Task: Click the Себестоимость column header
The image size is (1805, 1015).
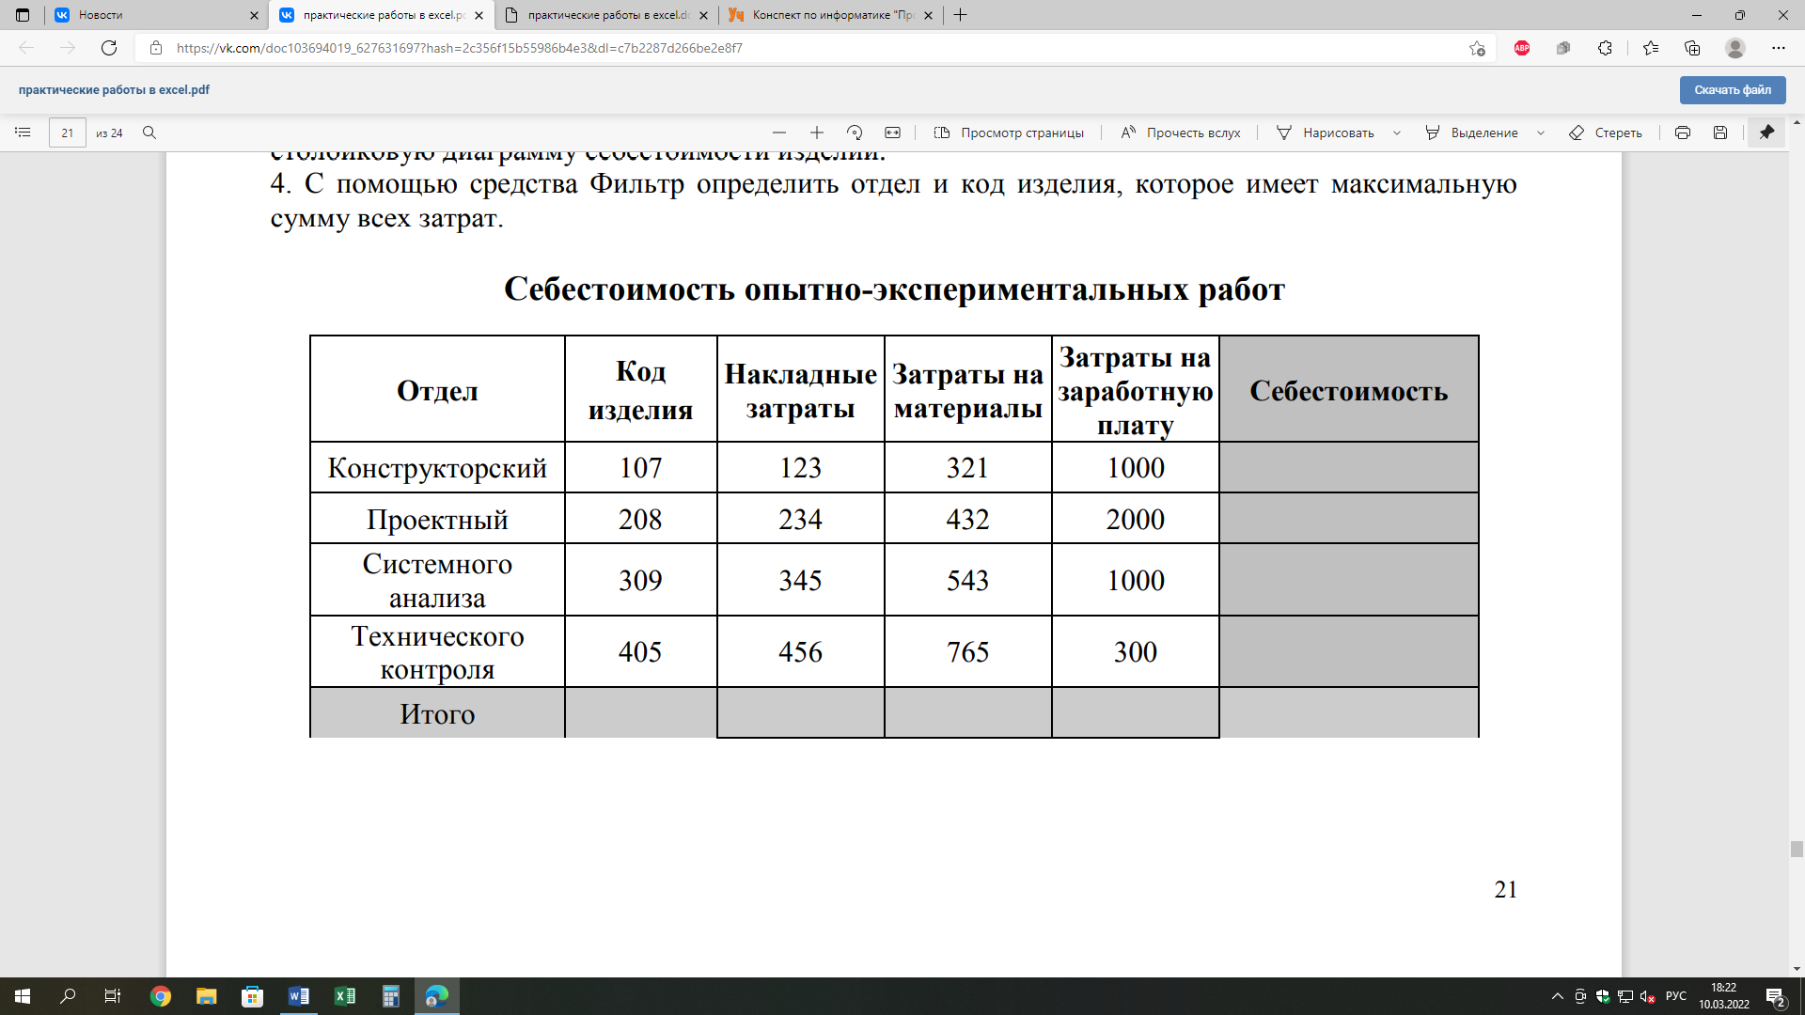Action: [1348, 390]
